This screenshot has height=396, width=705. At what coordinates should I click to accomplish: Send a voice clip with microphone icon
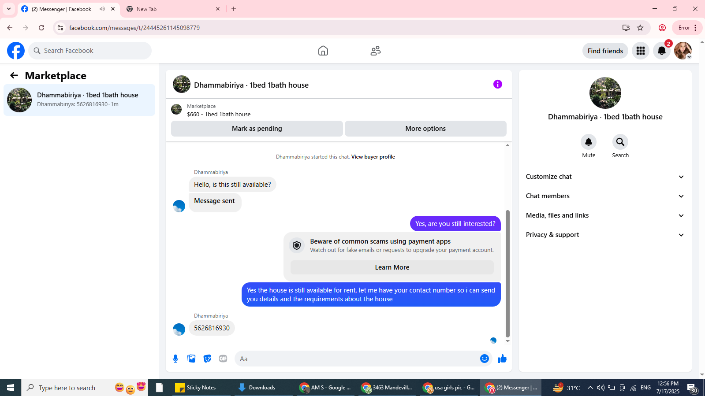tap(175, 359)
